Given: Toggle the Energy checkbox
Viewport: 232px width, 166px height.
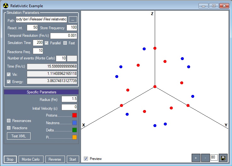Looking at the screenshot, I should 9,82.
